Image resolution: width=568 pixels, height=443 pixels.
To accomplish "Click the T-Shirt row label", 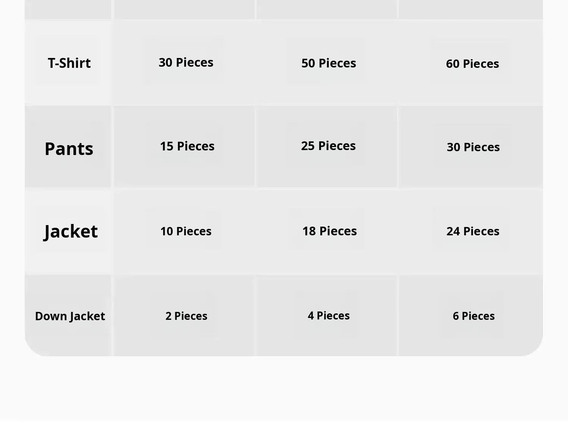I will 69,63.
